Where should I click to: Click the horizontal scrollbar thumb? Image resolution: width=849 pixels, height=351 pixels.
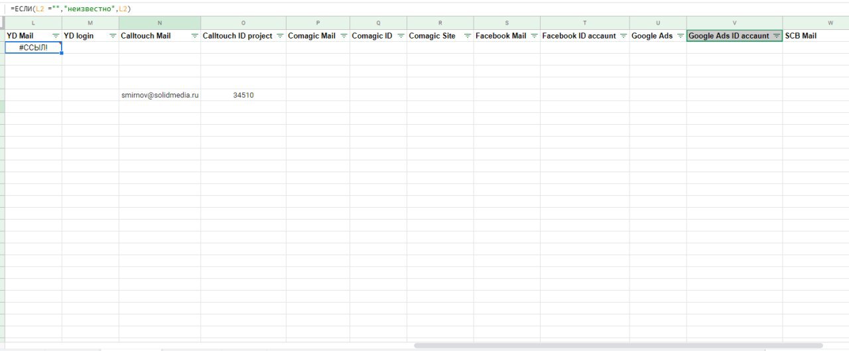tap(618, 346)
